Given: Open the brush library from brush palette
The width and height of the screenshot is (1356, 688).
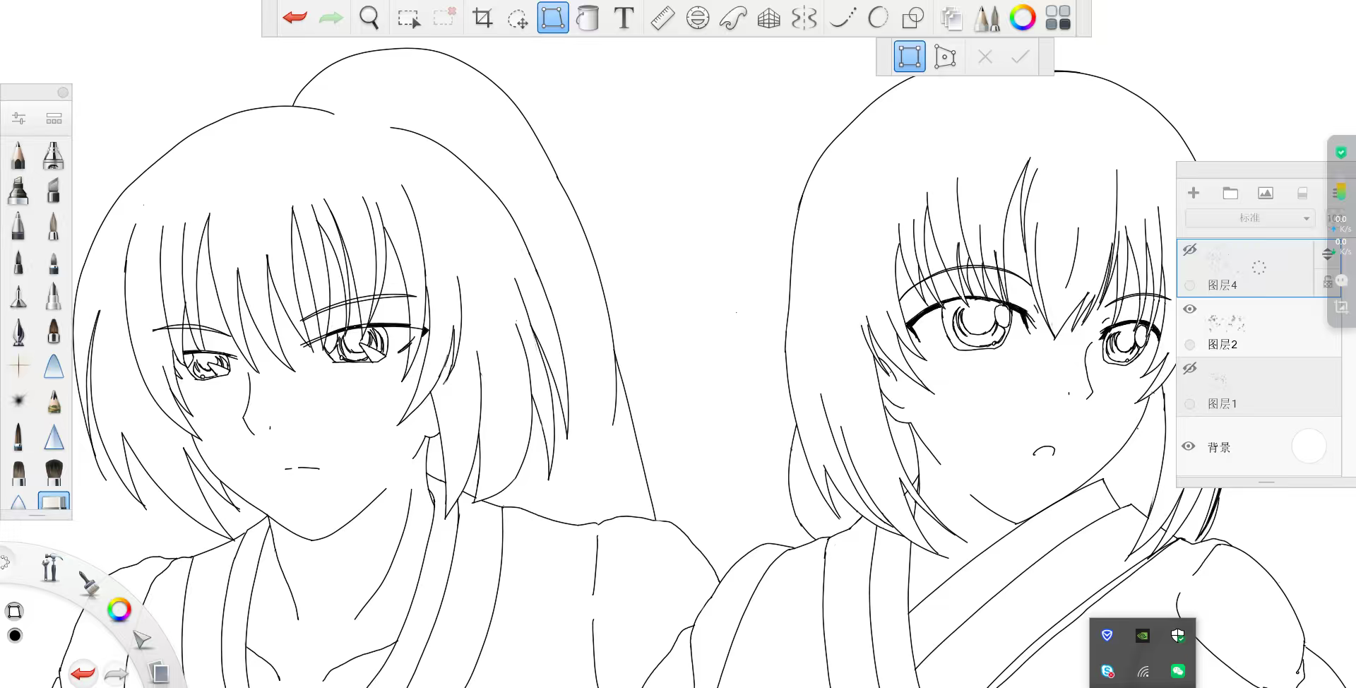Looking at the screenshot, I should [x=54, y=119].
